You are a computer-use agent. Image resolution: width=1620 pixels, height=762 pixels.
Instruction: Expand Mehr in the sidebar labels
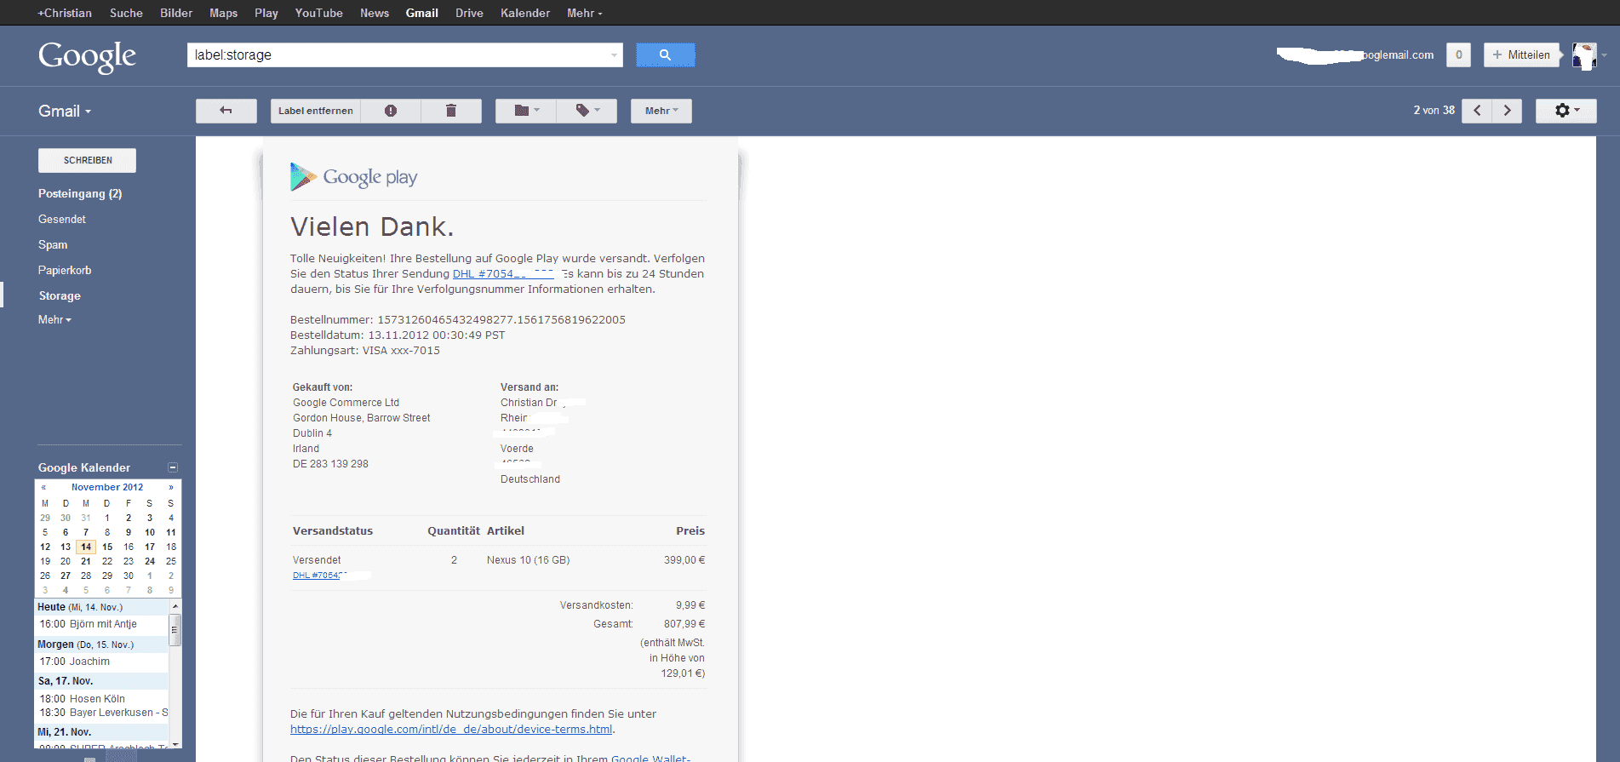(x=54, y=319)
